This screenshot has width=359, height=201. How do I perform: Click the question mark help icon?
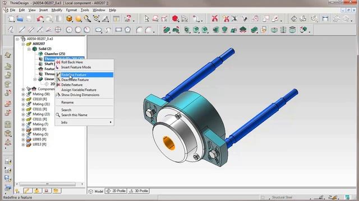point(127,18)
